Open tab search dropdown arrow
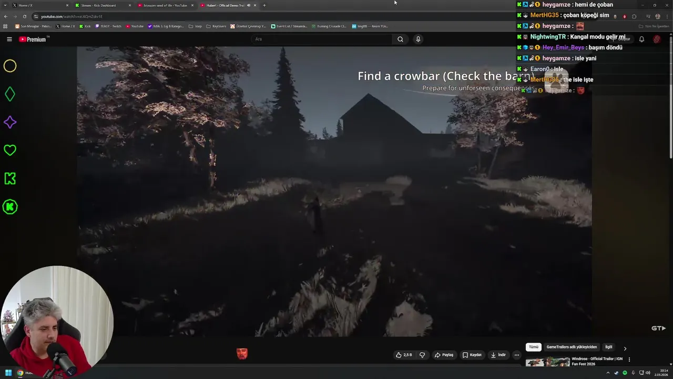673x379 pixels. tap(5, 5)
